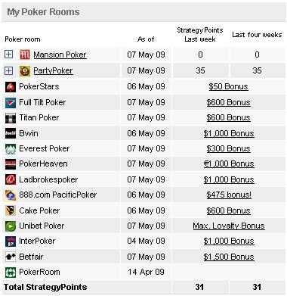Open the PartyPoker link

pyautogui.click(x=53, y=70)
